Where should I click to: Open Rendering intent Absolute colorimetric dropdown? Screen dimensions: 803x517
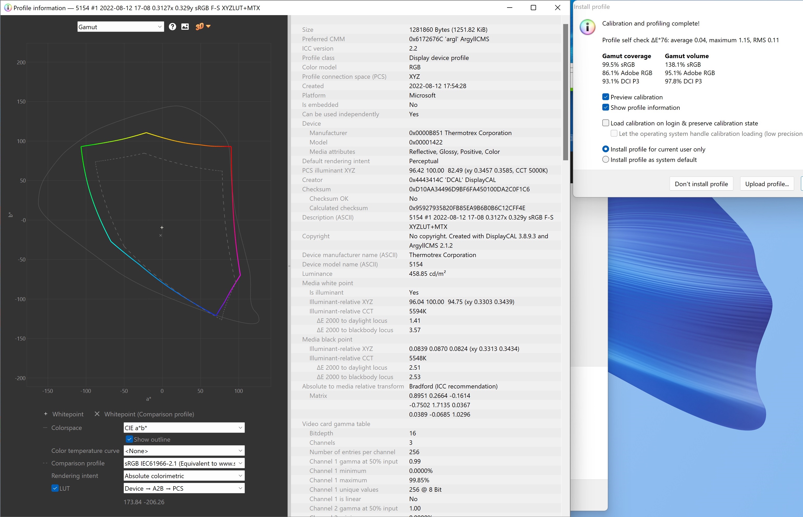click(184, 476)
